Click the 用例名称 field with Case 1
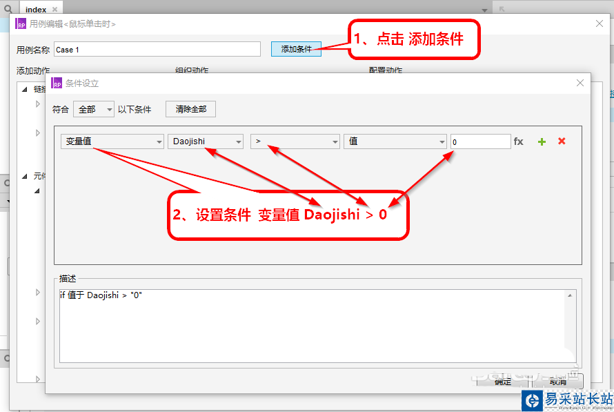 tap(157, 50)
